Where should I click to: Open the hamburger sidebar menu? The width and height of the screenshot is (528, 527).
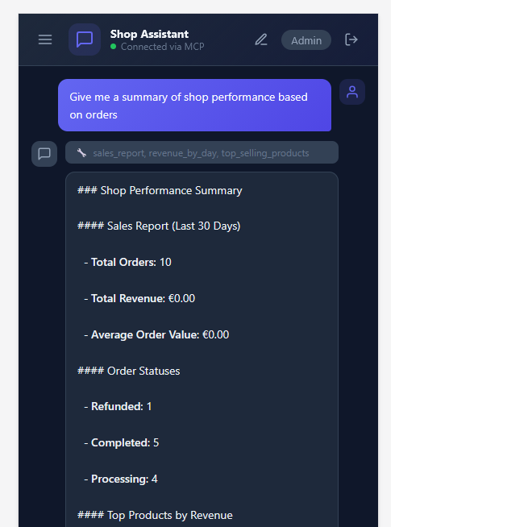tap(45, 39)
